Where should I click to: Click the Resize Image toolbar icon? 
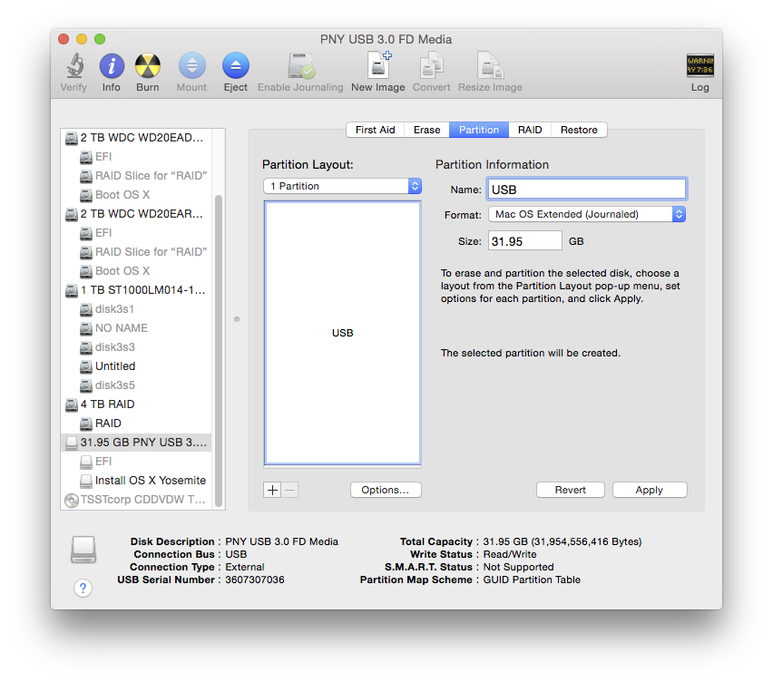point(490,65)
